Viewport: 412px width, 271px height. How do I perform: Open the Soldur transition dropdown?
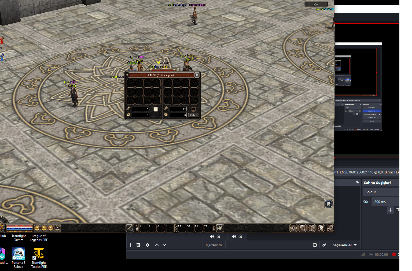click(x=381, y=192)
